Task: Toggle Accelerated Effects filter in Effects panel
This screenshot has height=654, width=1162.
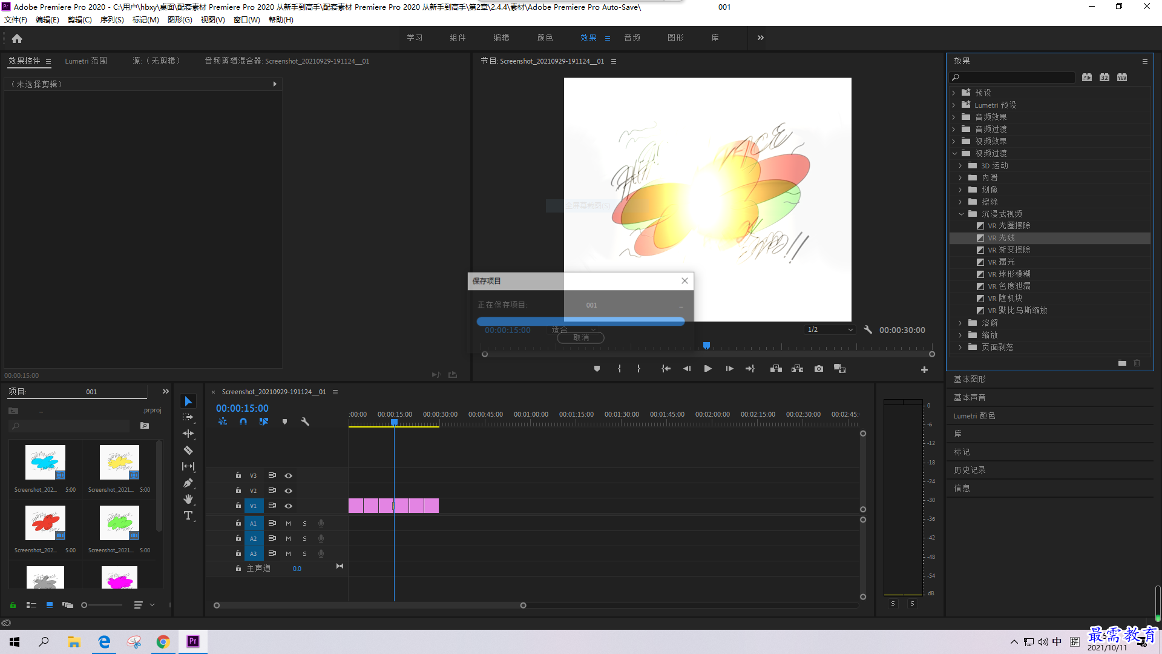Action: coord(1087,78)
